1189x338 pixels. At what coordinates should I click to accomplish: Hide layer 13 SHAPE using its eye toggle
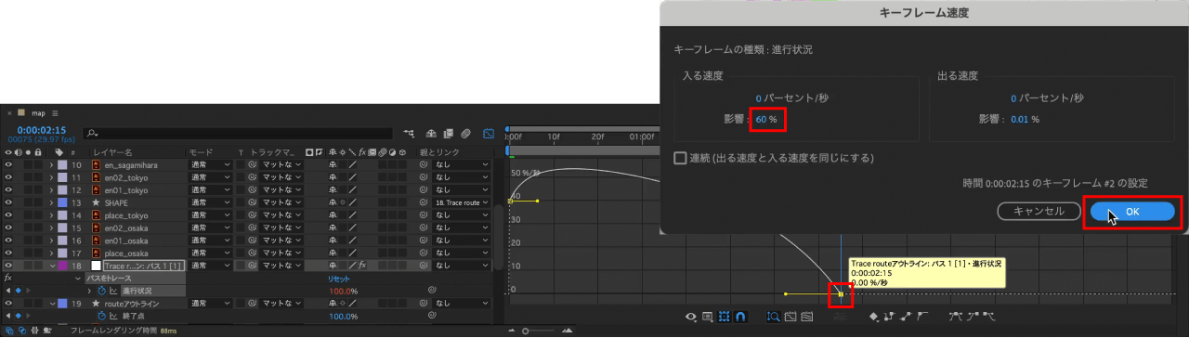click(8, 202)
